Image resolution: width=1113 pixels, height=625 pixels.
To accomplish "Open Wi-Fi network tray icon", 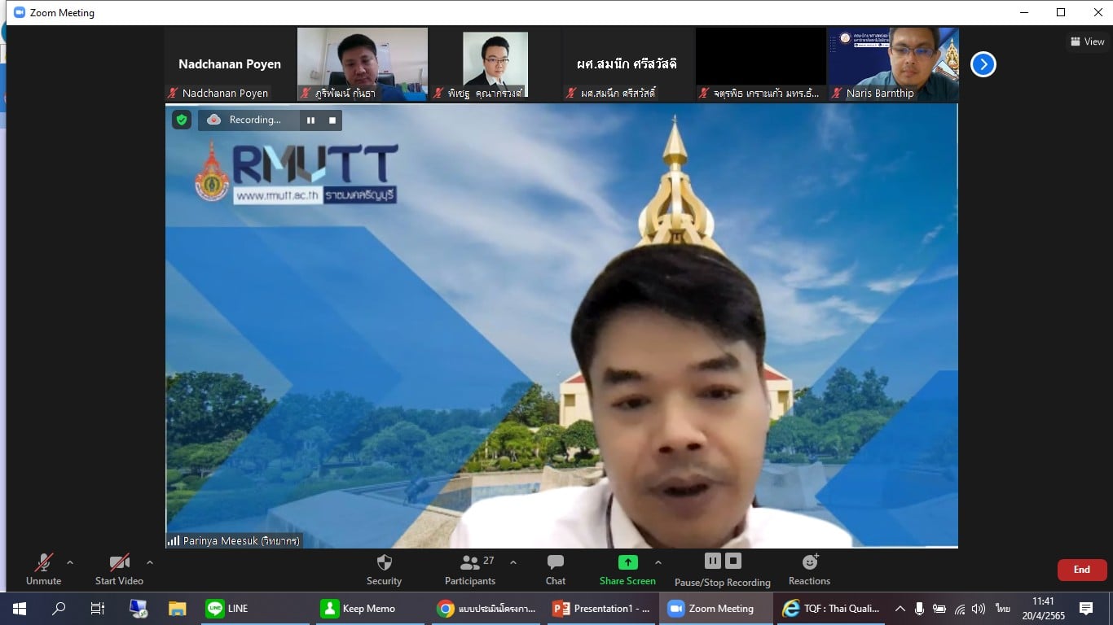I will 960,609.
